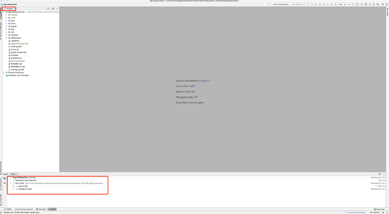Switch to the Terminal tab
Image resolution: width=389 pixels, height=214 pixels.
[x=41, y=210]
